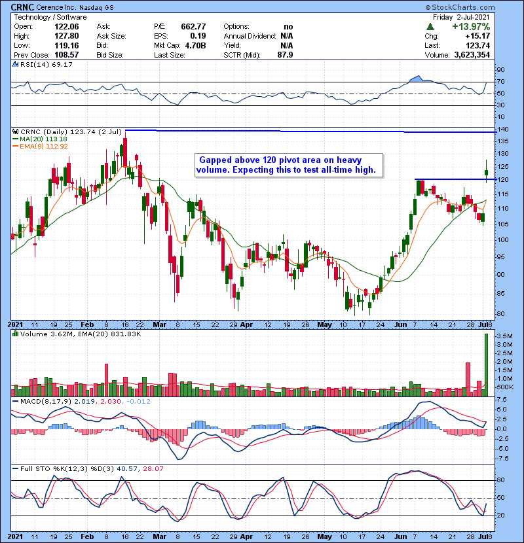Click the Technology / Software sector label
The image size is (524, 543).
(50, 17)
